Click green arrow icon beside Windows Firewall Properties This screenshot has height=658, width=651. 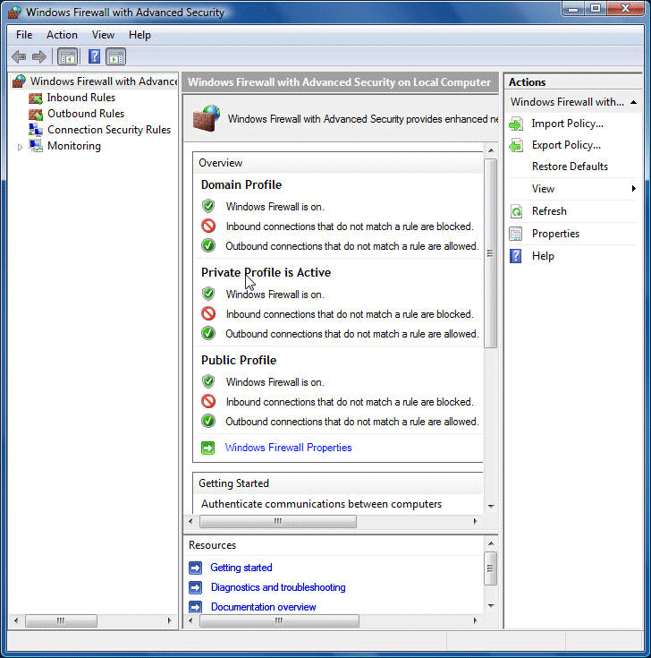pos(208,448)
